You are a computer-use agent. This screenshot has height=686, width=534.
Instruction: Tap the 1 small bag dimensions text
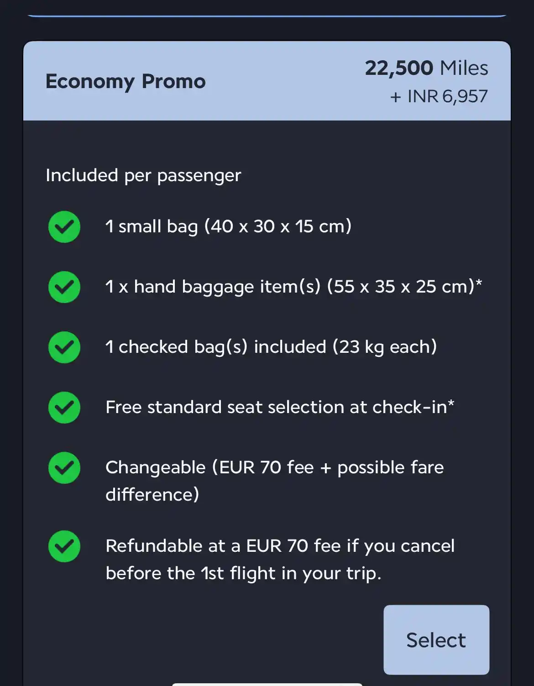coord(228,226)
